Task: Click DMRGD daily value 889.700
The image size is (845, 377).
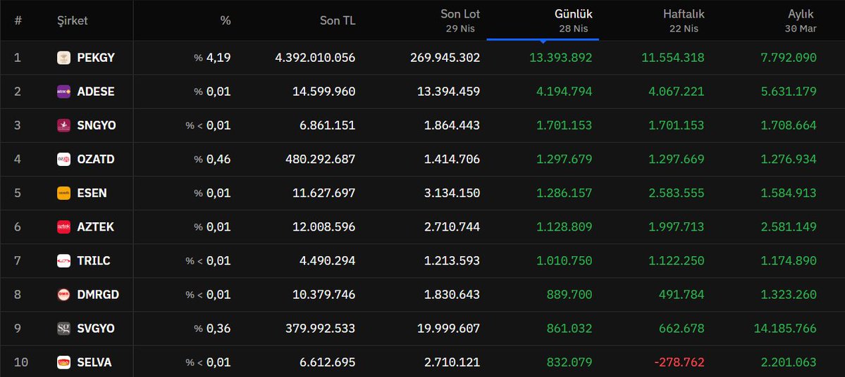Action: point(569,295)
